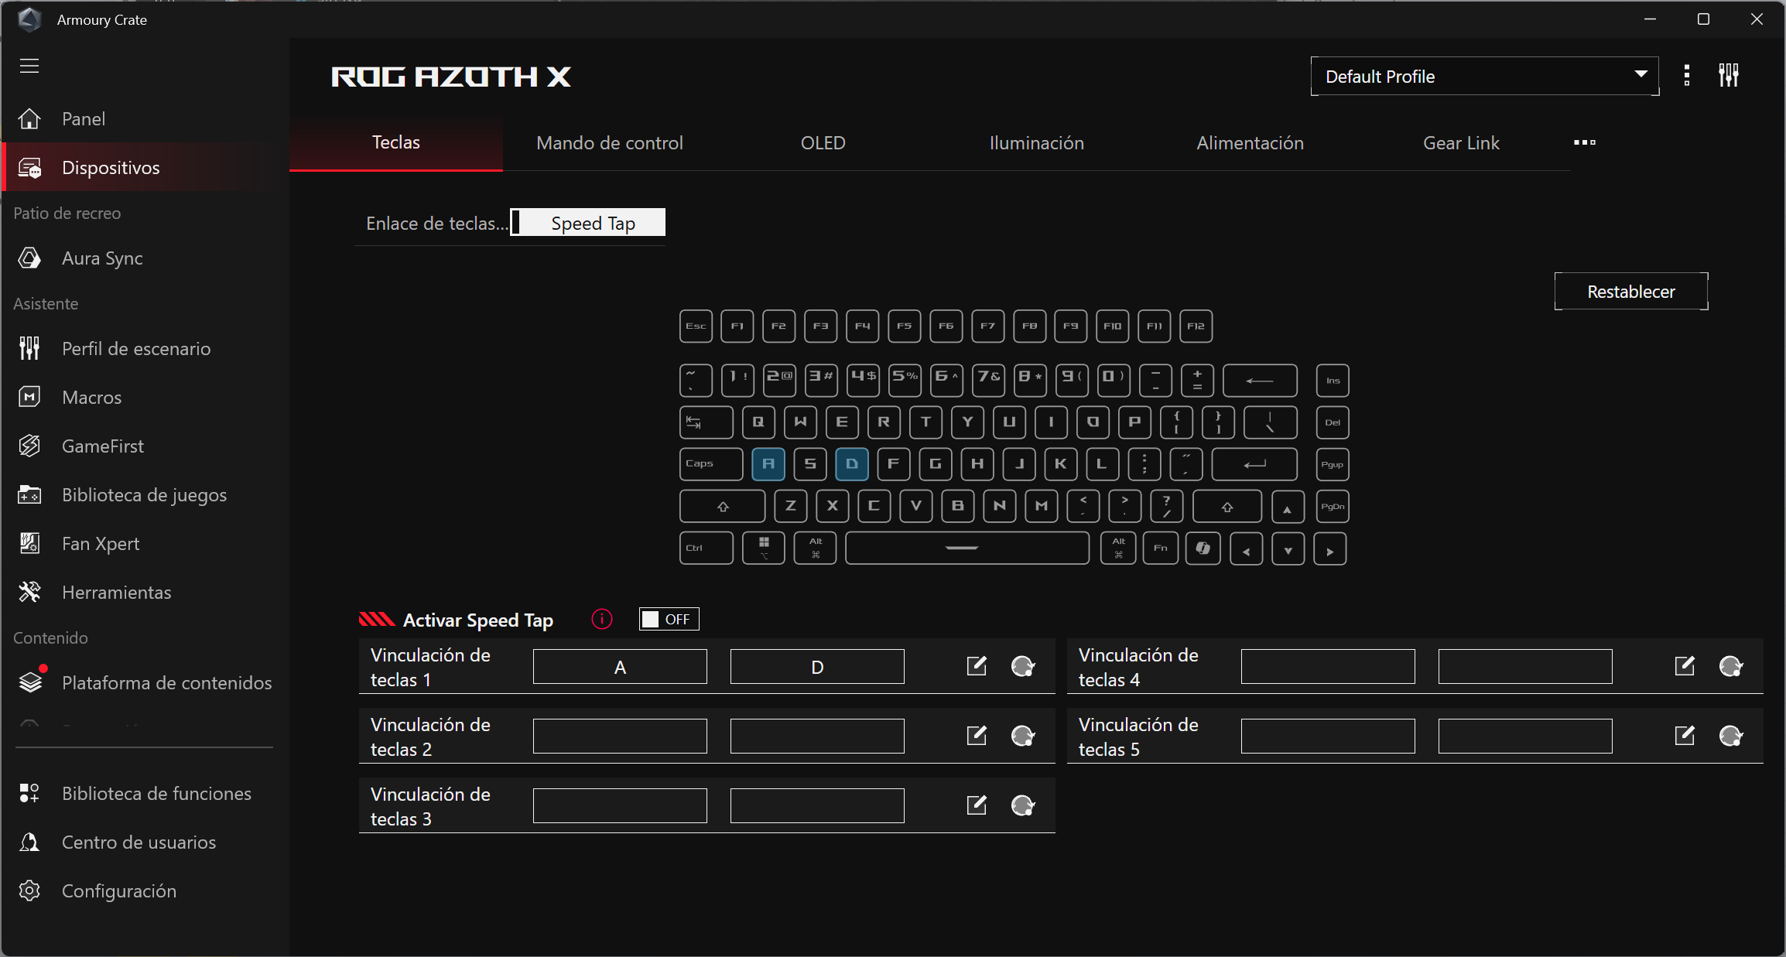Open Macros in sidebar

(x=145, y=397)
